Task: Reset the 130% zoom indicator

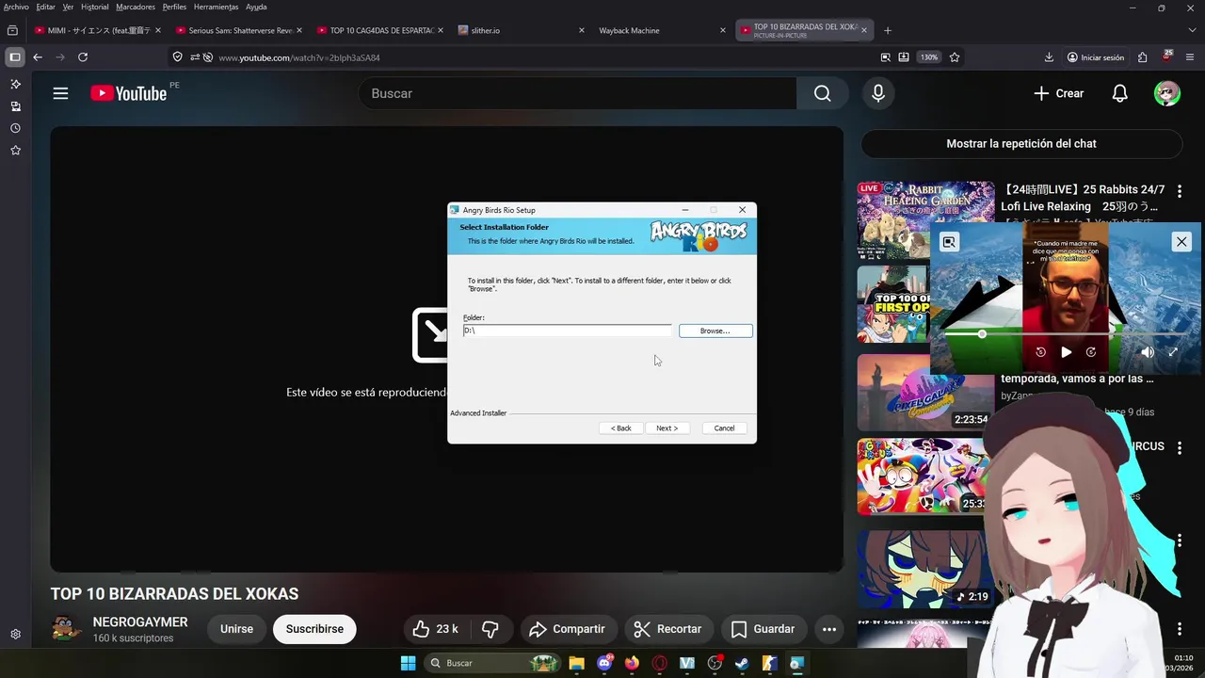Action: point(929,57)
